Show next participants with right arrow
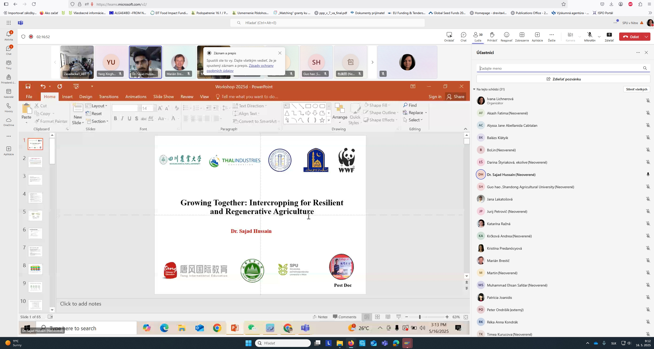654x349 pixels. tap(372, 62)
